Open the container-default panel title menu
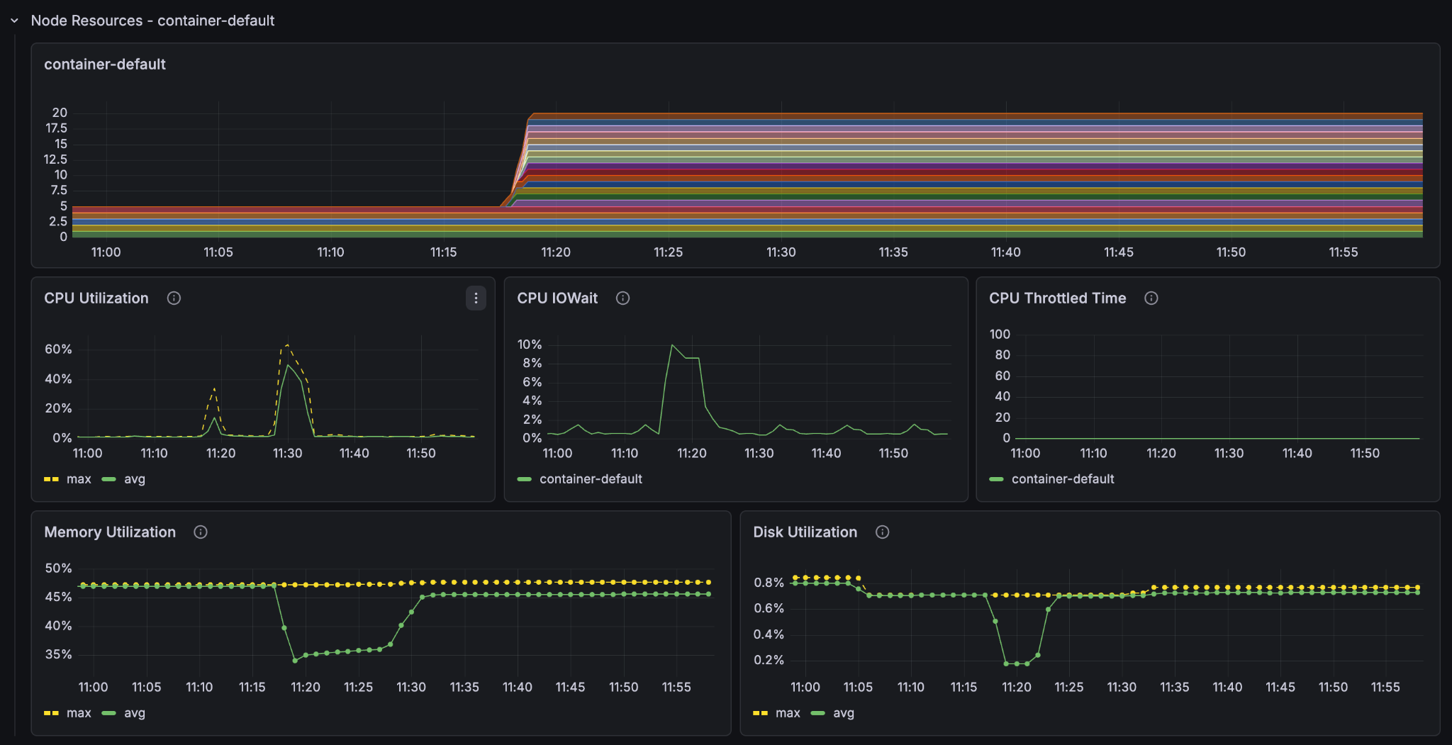Screen dimensions: 1452x745 [105, 64]
